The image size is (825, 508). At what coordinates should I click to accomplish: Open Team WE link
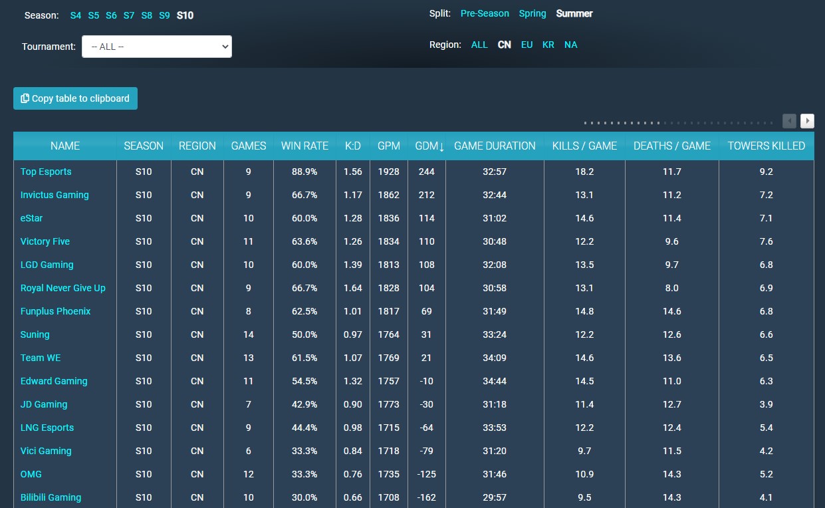coord(41,358)
